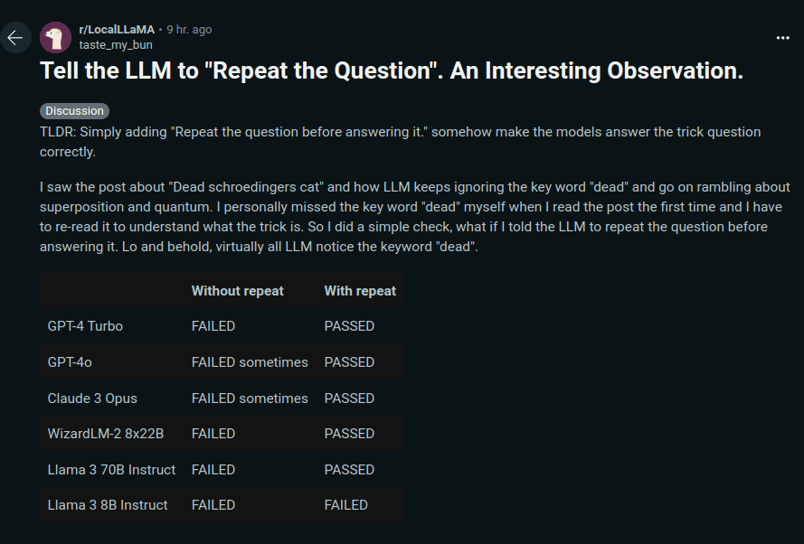Click GPT-4o's "FAILED sometimes" cell
The image size is (804, 544).
250,362
